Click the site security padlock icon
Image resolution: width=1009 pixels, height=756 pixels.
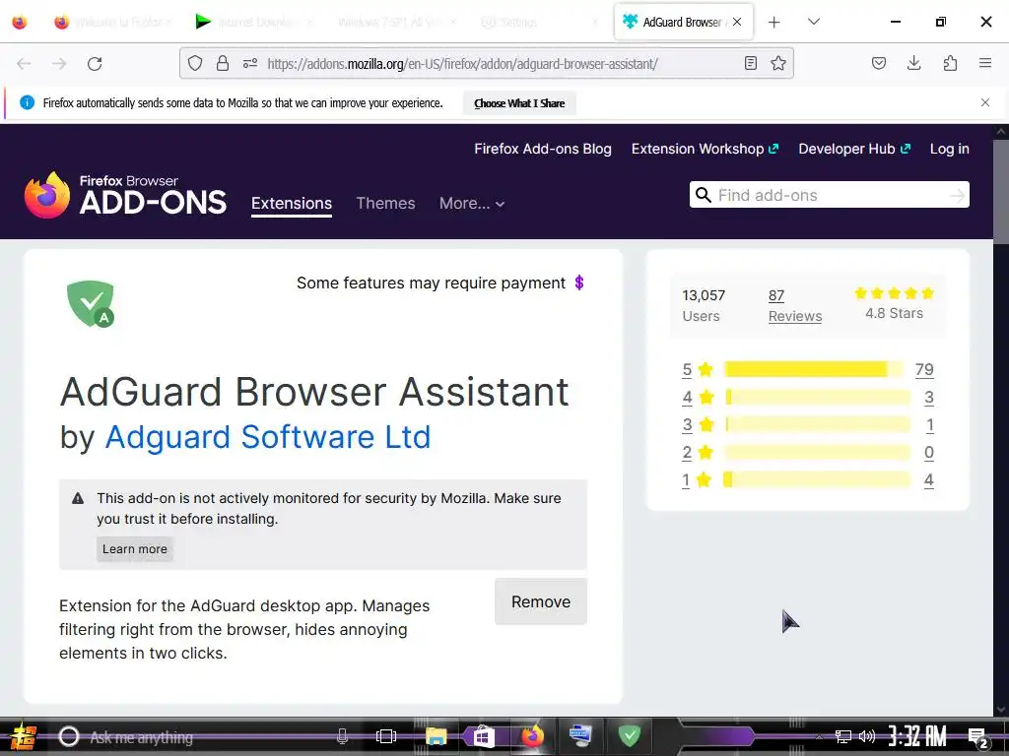[x=223, y=63]
